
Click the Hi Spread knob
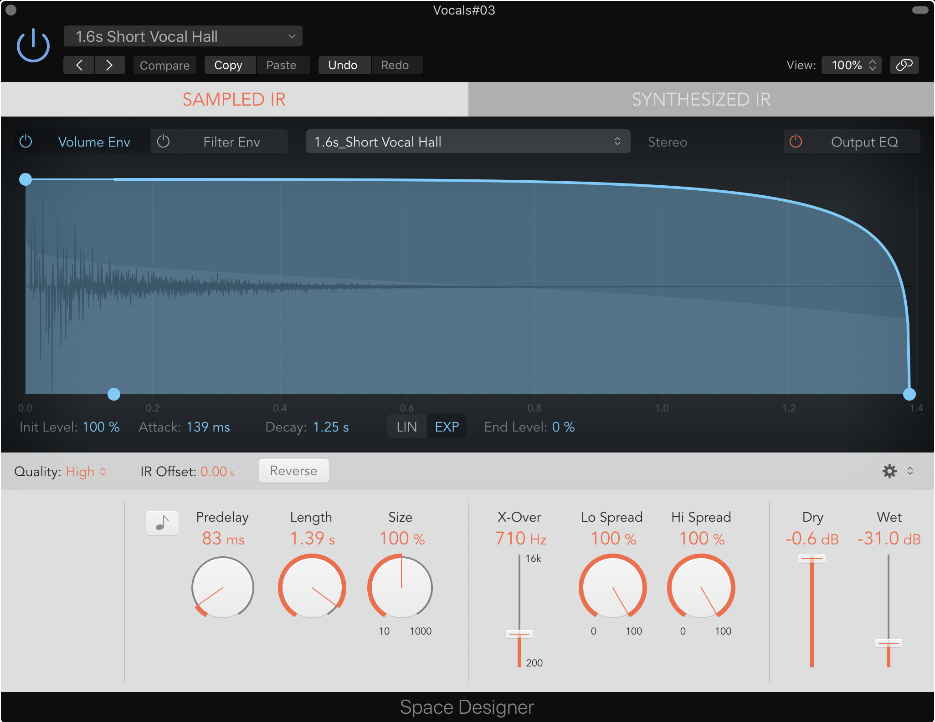click(x=701, y=587)
